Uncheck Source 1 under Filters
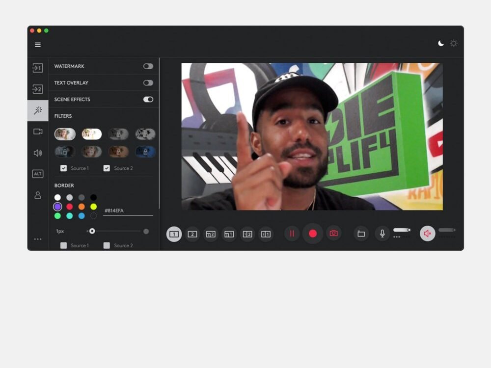The height and width of the screenshot is (368, 491). [63, 168]
